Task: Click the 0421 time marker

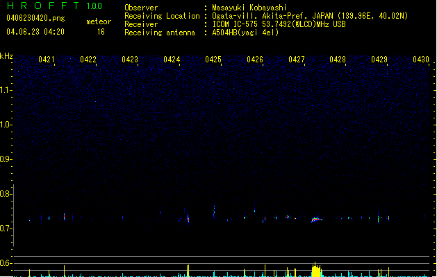Action: click(47, 60)
